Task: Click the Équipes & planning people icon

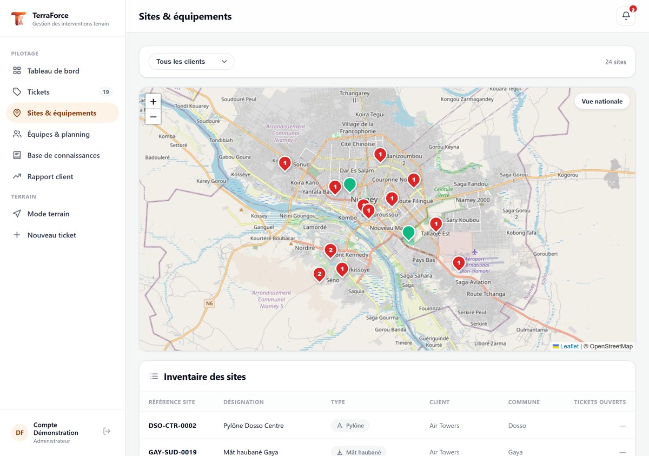Action: 17,134
